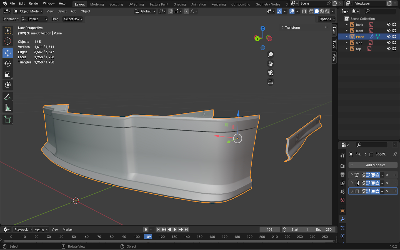Select the Annotate tool
The image size is (400, 250).
pos(8,97)
